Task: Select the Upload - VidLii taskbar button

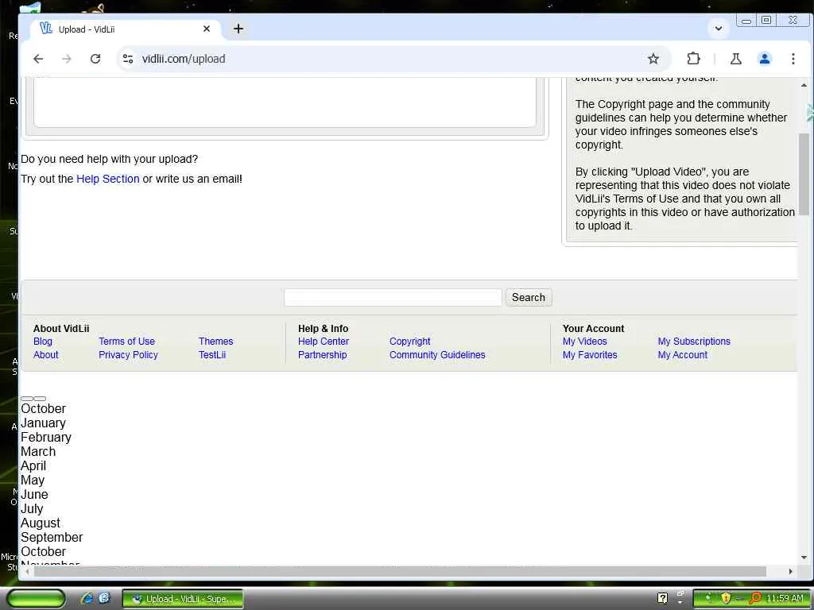Action: (x=183, y=599)
